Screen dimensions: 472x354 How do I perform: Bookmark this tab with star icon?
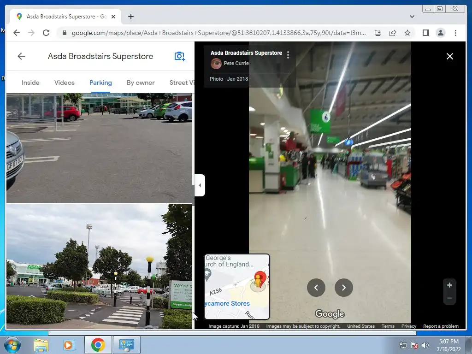(407, 33)
